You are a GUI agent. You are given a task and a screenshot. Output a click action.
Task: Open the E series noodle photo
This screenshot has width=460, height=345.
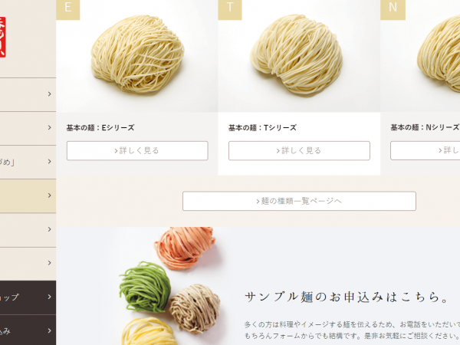pos(136,56)
